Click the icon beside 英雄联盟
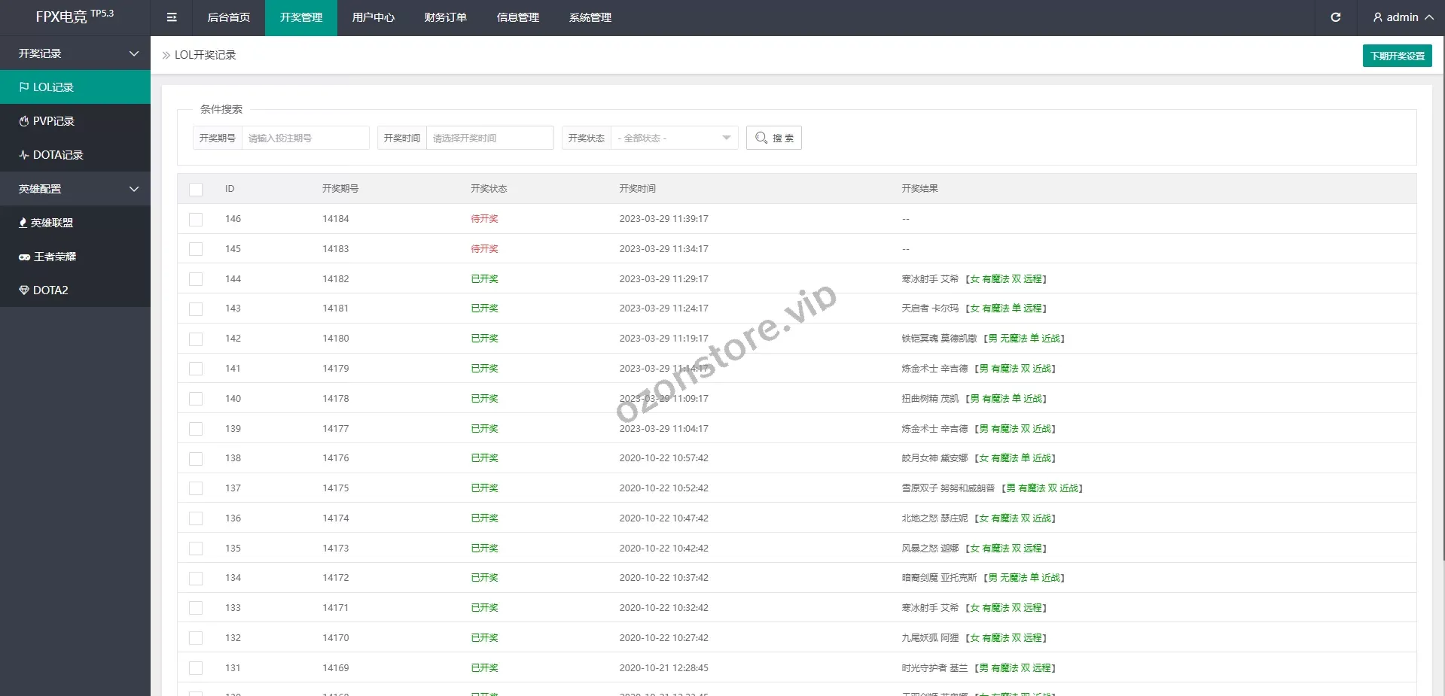 [23, 223]
